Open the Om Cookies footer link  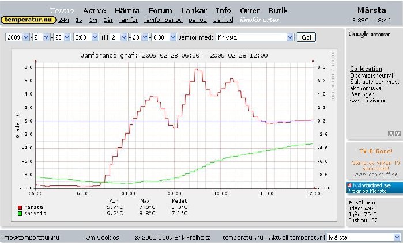(x=102, y=237)
